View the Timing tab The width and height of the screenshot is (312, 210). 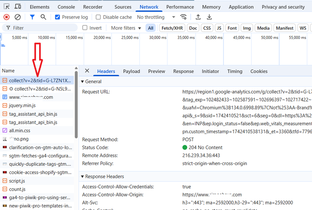[x=235, y=71]
